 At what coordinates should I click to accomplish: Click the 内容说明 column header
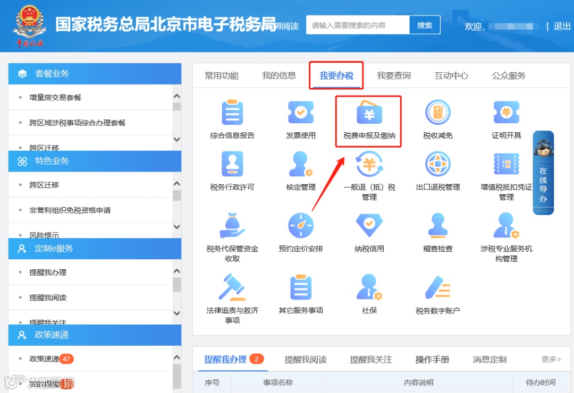[418, 382]
